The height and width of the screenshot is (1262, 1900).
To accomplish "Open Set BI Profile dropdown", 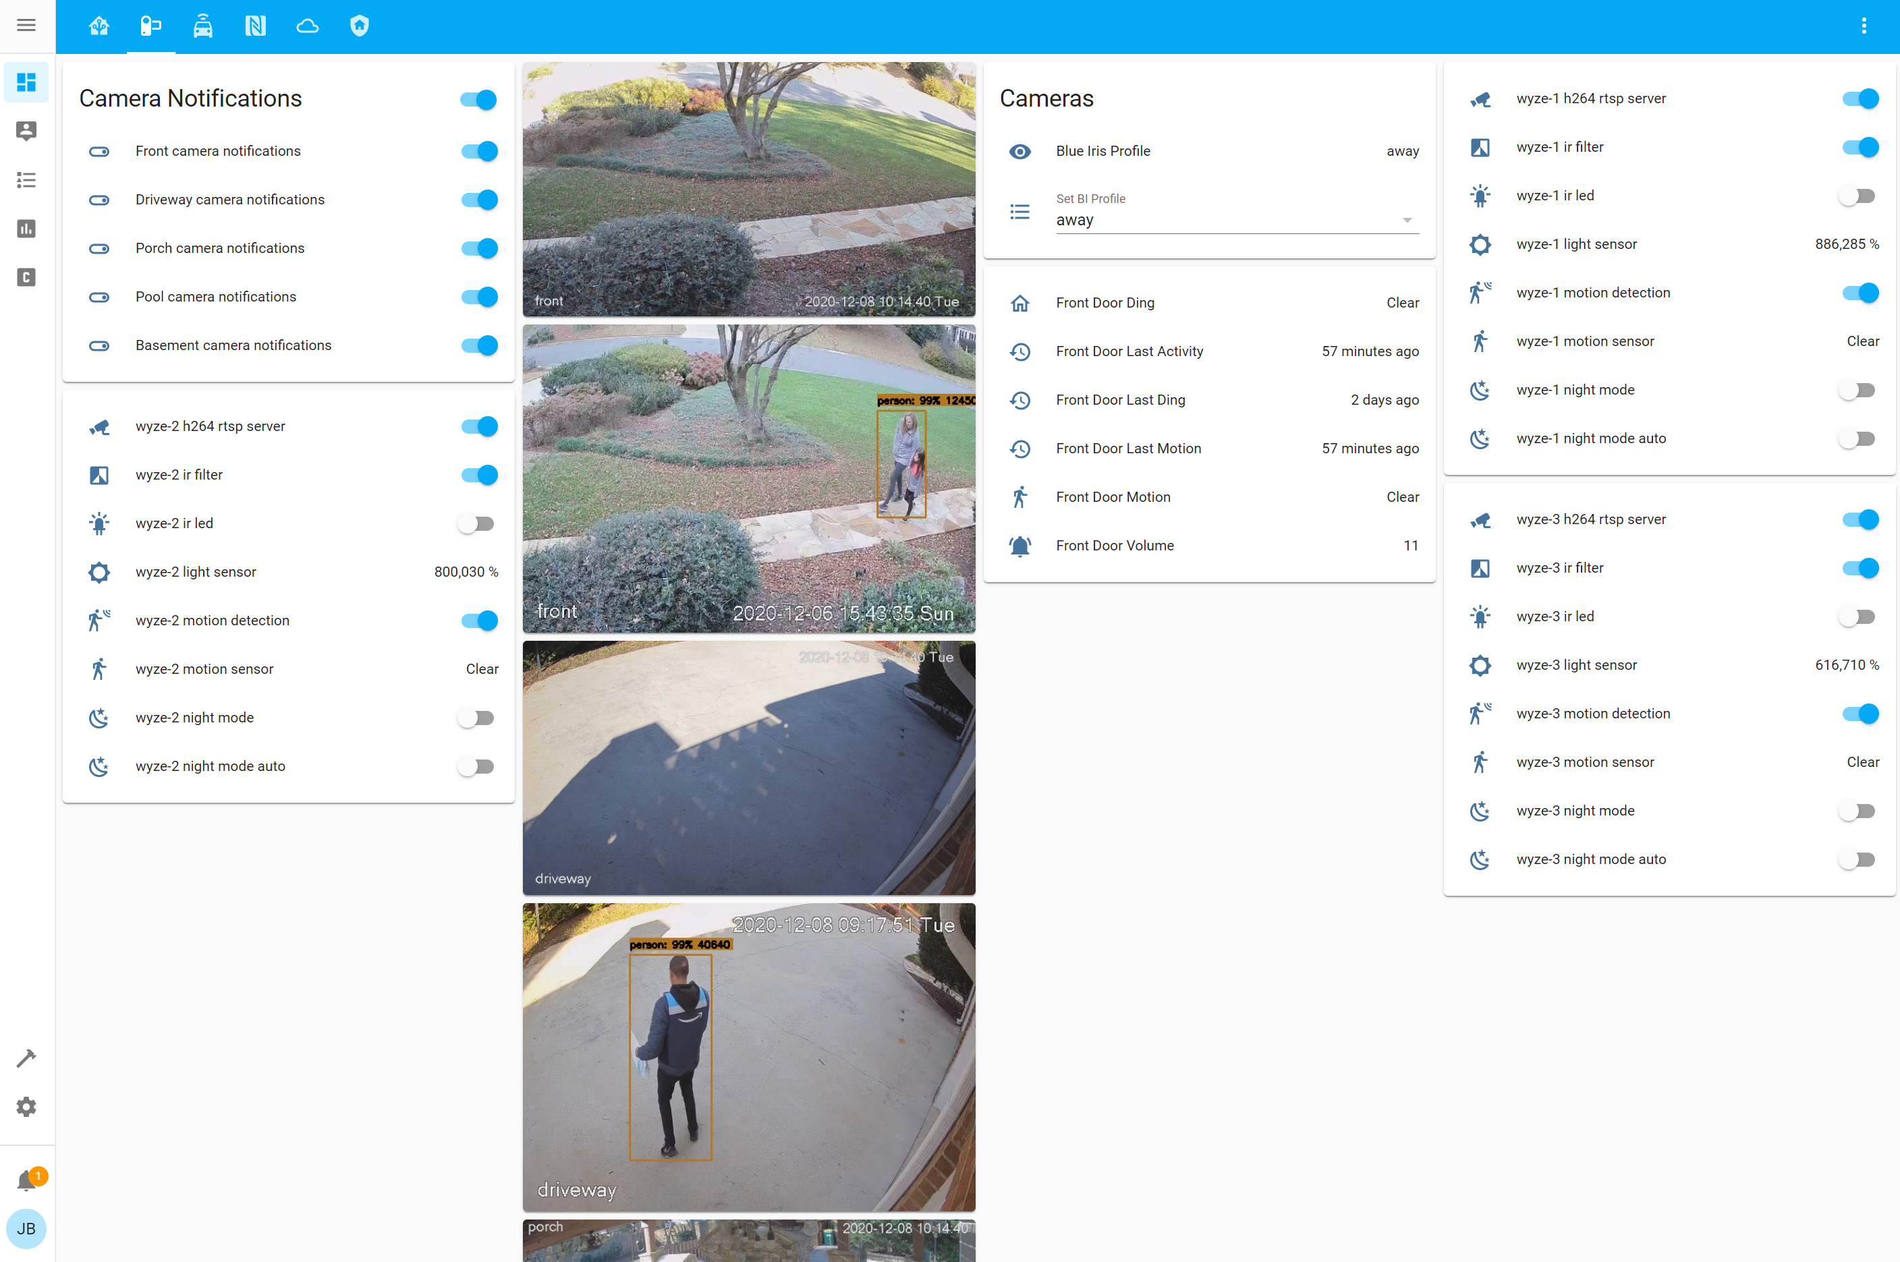I will coord(1237,220).
